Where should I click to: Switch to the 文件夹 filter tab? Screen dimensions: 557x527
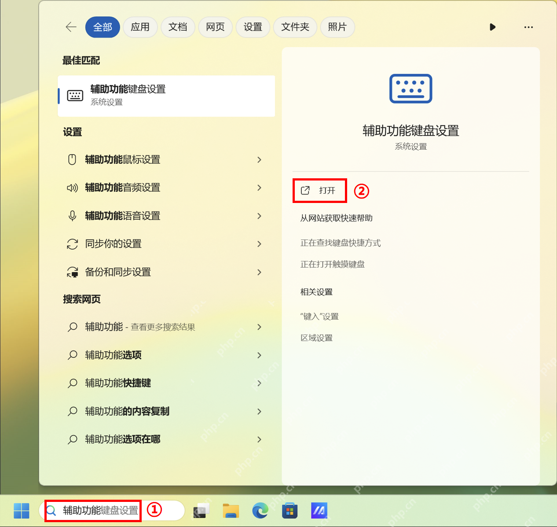point(295,27)
